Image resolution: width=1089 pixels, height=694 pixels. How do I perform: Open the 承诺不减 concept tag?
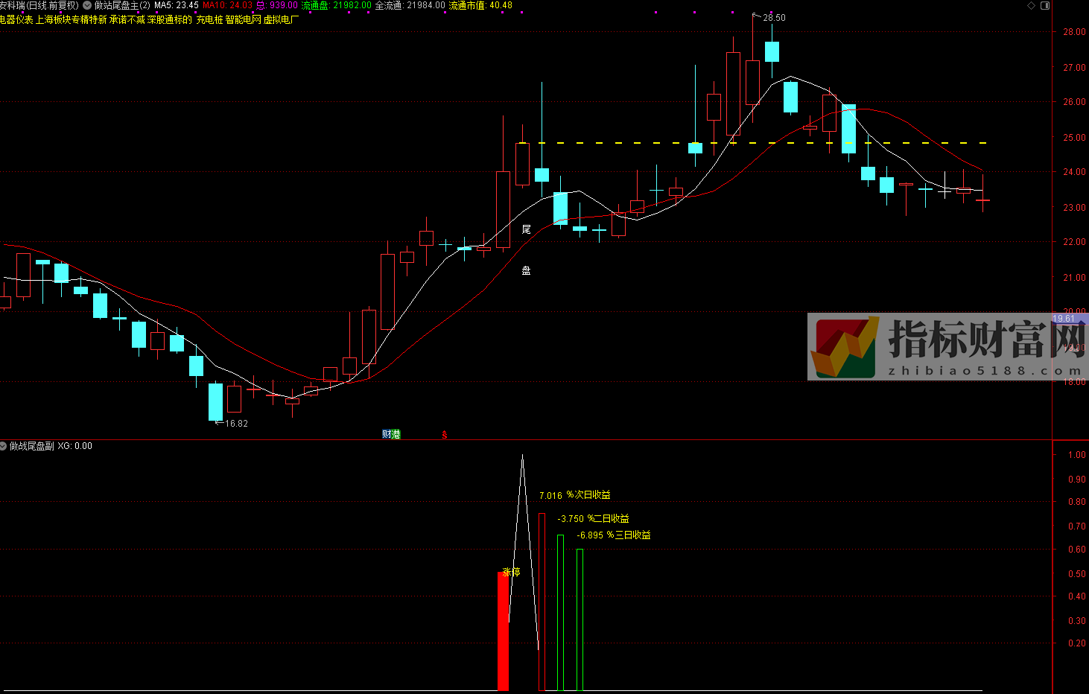click(127, 19)
